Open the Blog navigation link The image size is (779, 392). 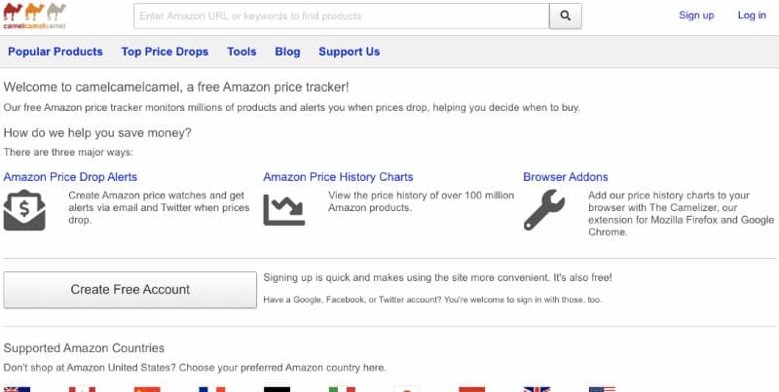pos(287,52)
